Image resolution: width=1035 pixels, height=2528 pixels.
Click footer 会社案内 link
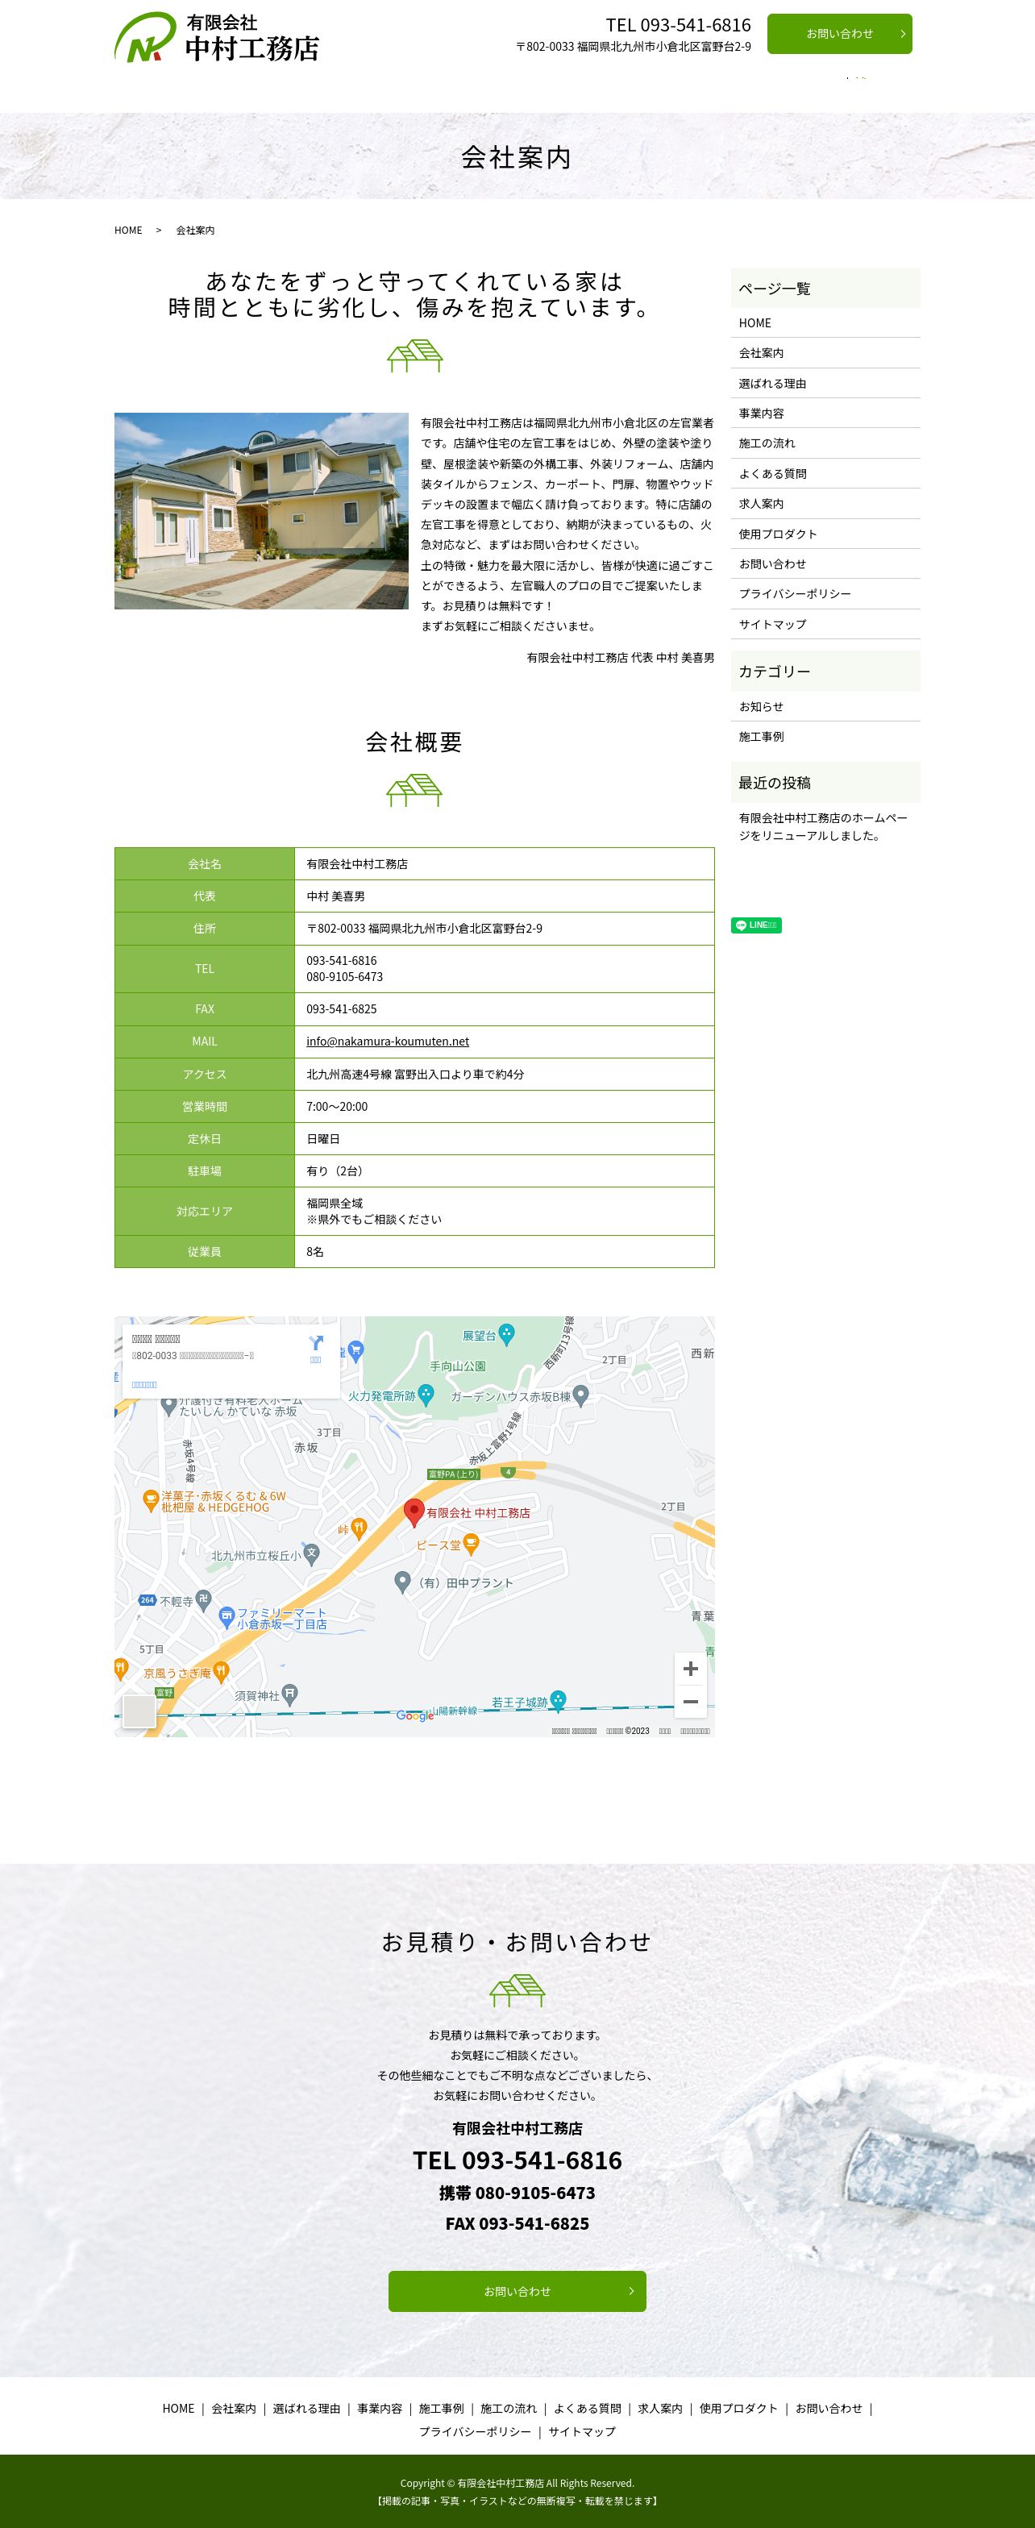click(x=234, y=2408)
